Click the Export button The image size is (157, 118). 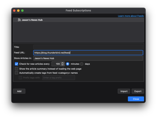pyautogui.click(x=138, y=91)
